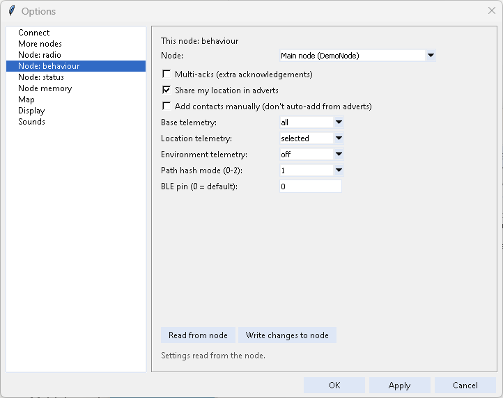Click the 'Environment telemetry:' label

click(x=204, y=154)
